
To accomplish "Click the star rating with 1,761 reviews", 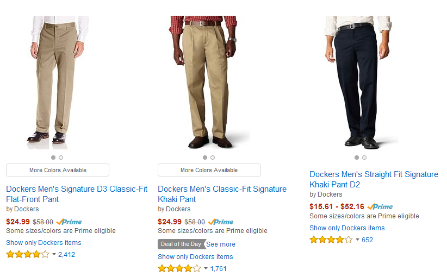I will point(179,268).
